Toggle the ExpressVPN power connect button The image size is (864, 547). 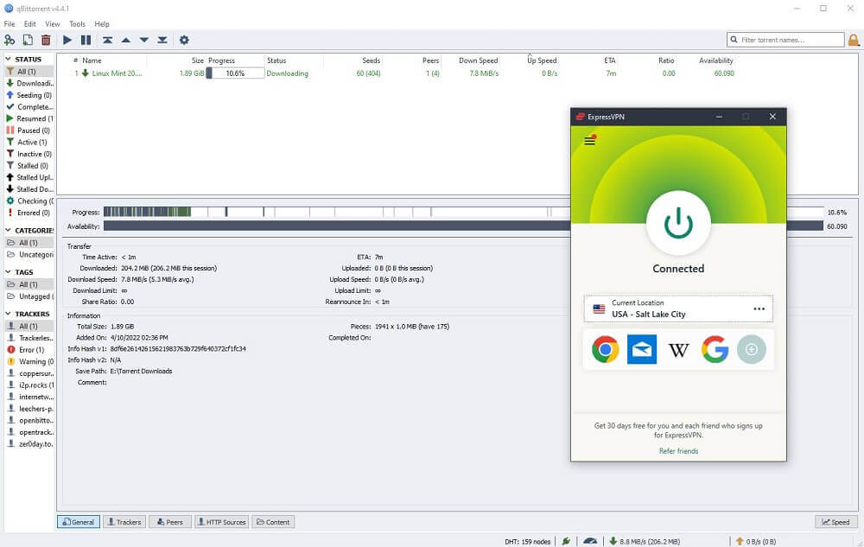pos(678,223)
